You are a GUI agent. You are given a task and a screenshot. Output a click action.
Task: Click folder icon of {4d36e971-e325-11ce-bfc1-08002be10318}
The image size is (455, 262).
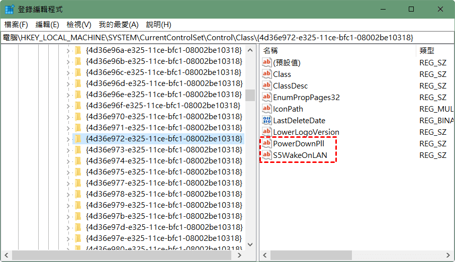(x=78, y=128)
